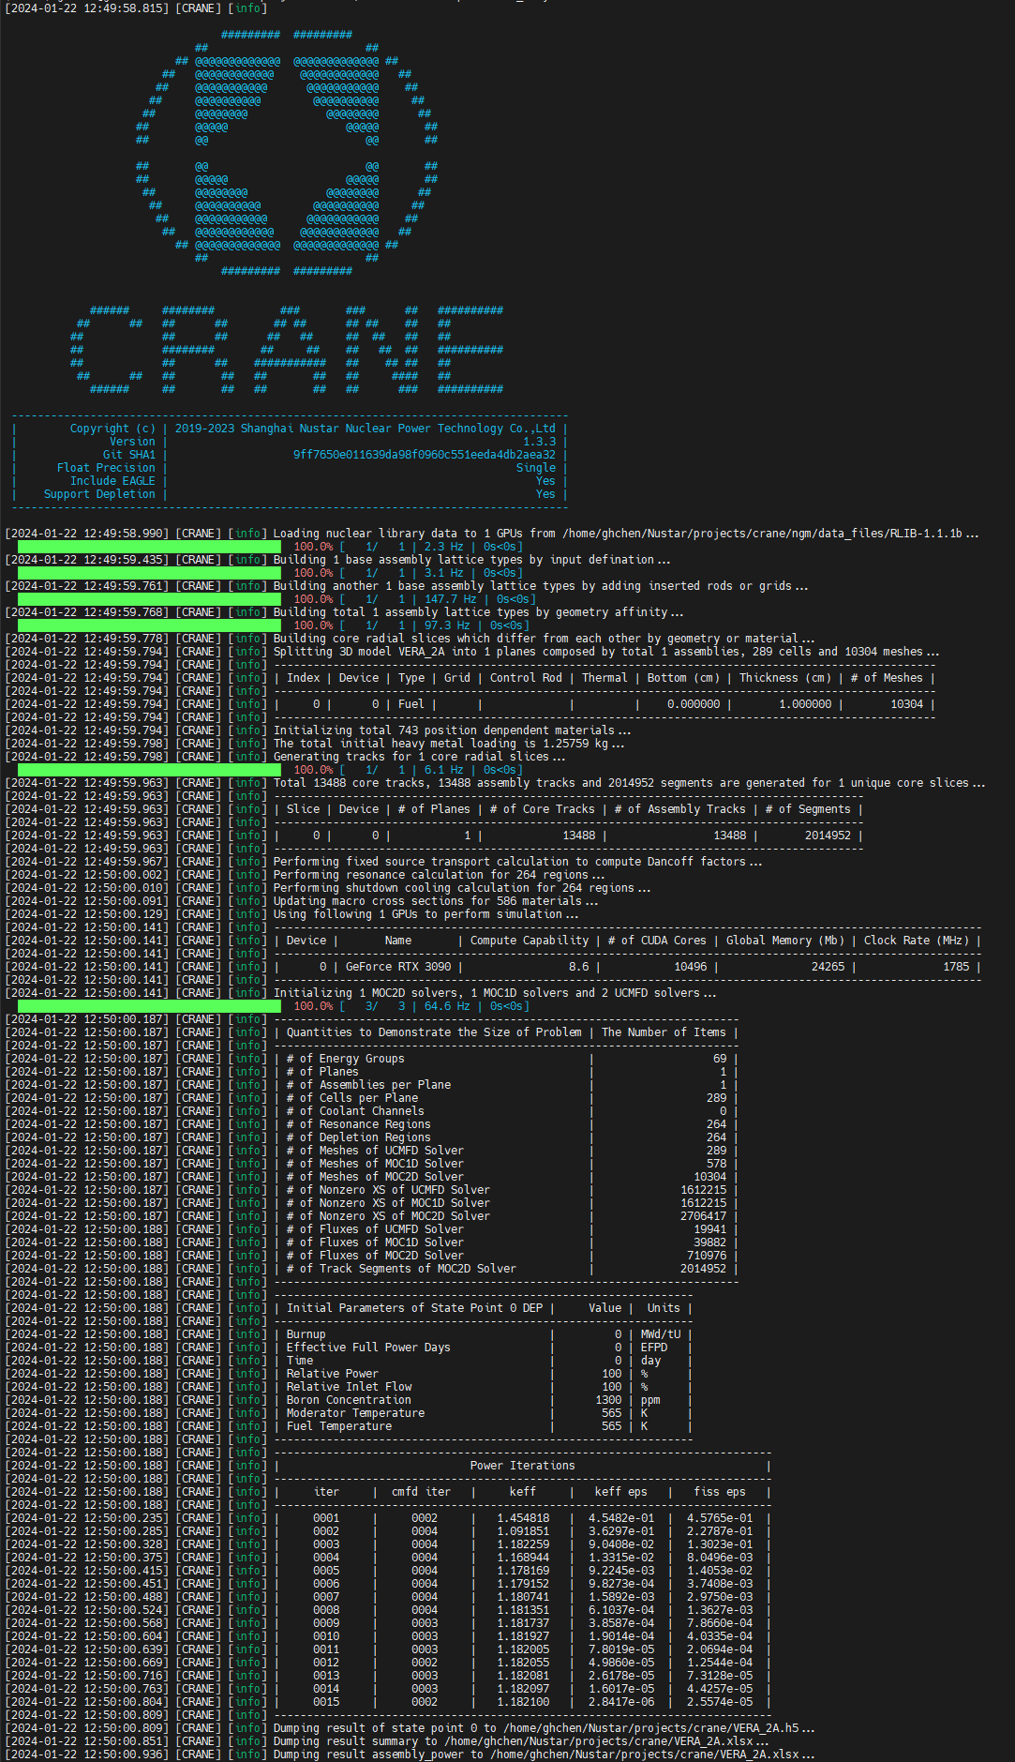Click '# of Track Segments of MOC2D Solver'

click(507, 1269)
